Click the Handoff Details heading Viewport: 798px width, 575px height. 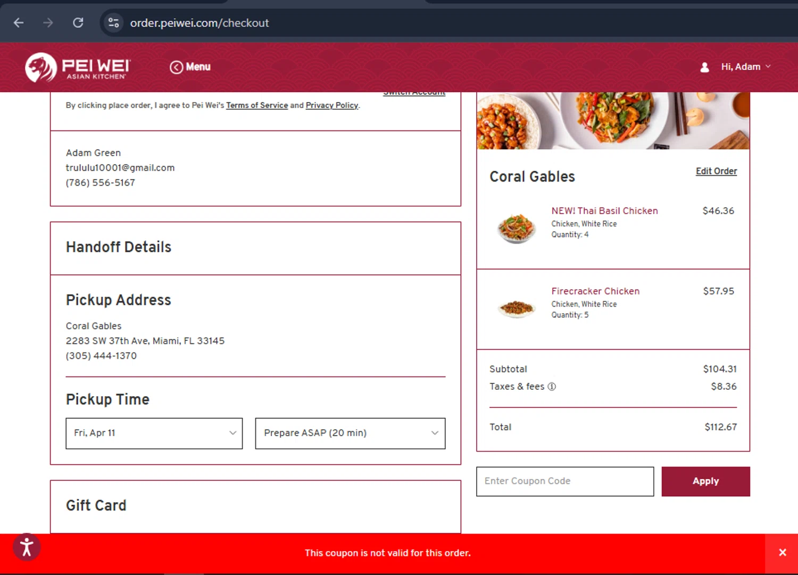point(119,247)
